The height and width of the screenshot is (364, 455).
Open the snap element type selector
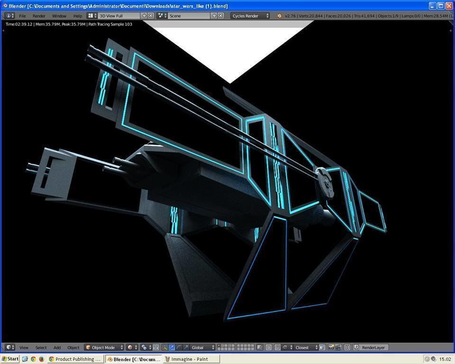287,347
